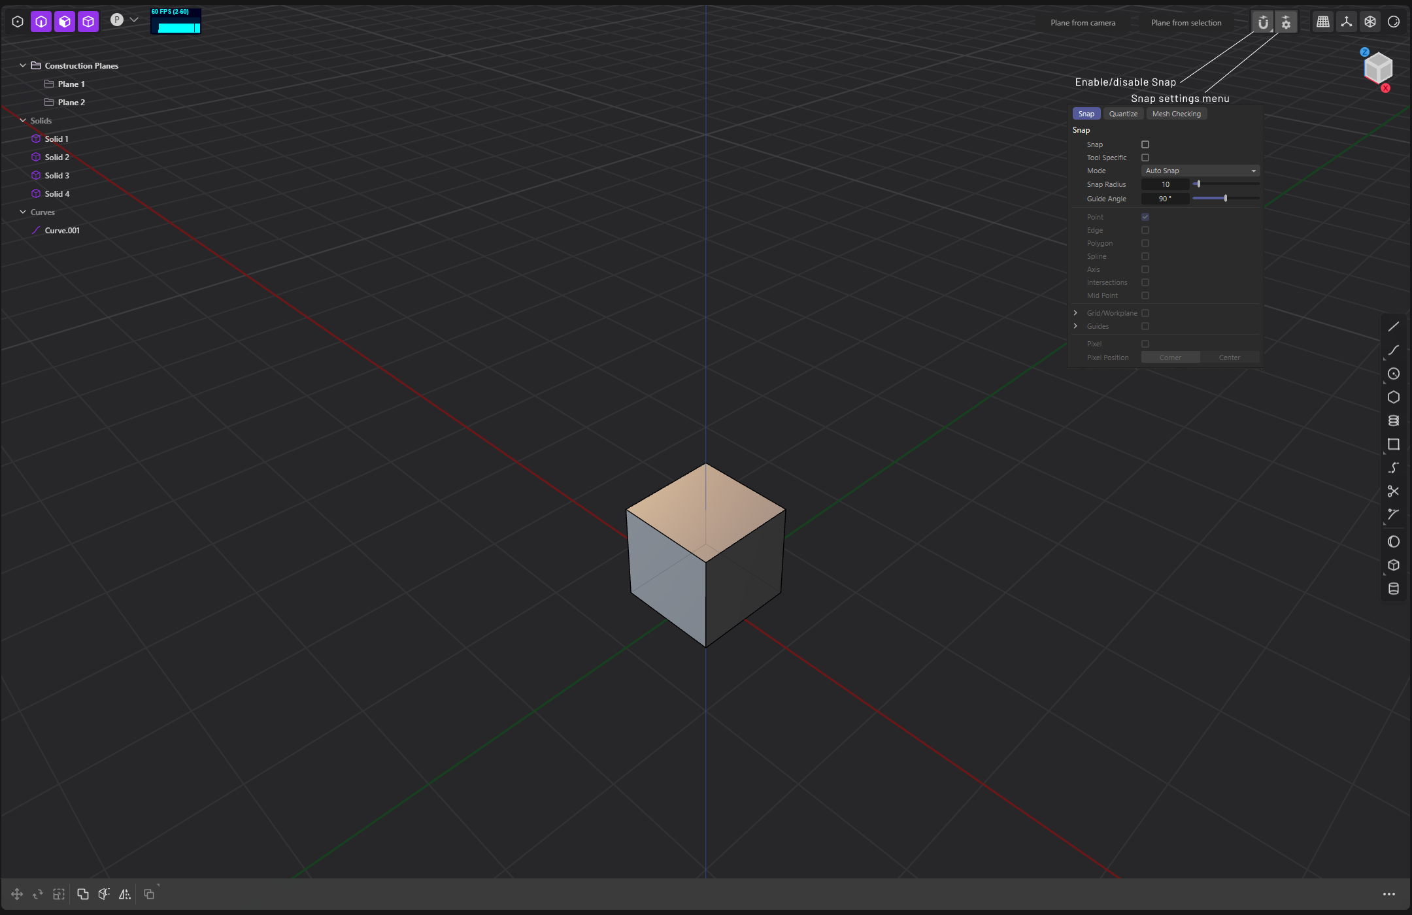1412x915 pixels.
Task: Choose the cylinder primitive tool
Action: (x=1393, y=588)
